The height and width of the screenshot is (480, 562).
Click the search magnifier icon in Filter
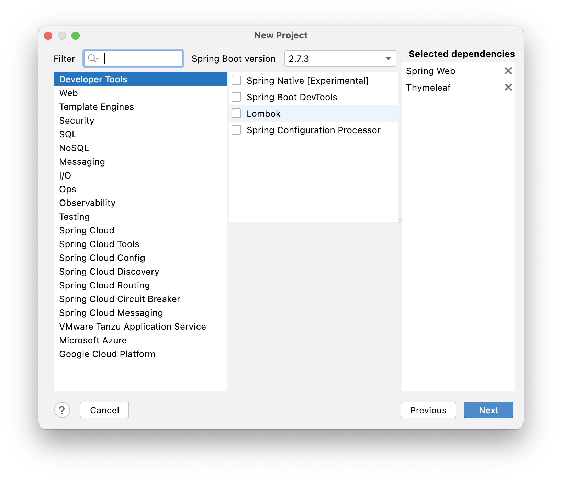[x=92, y=58]
